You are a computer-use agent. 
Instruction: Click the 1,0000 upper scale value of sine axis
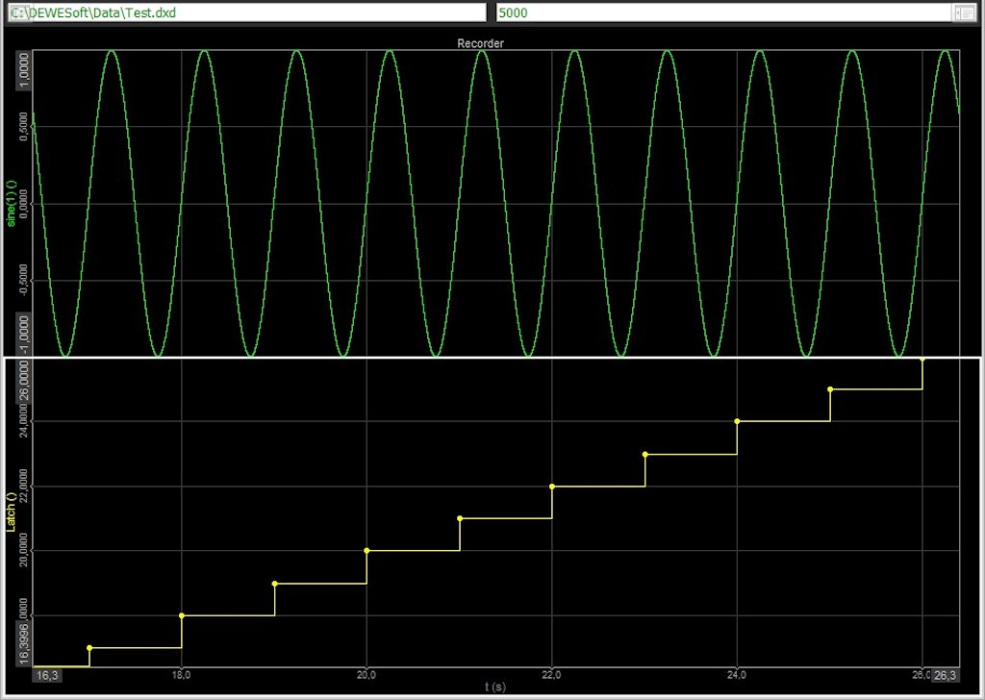pos(24,69)
